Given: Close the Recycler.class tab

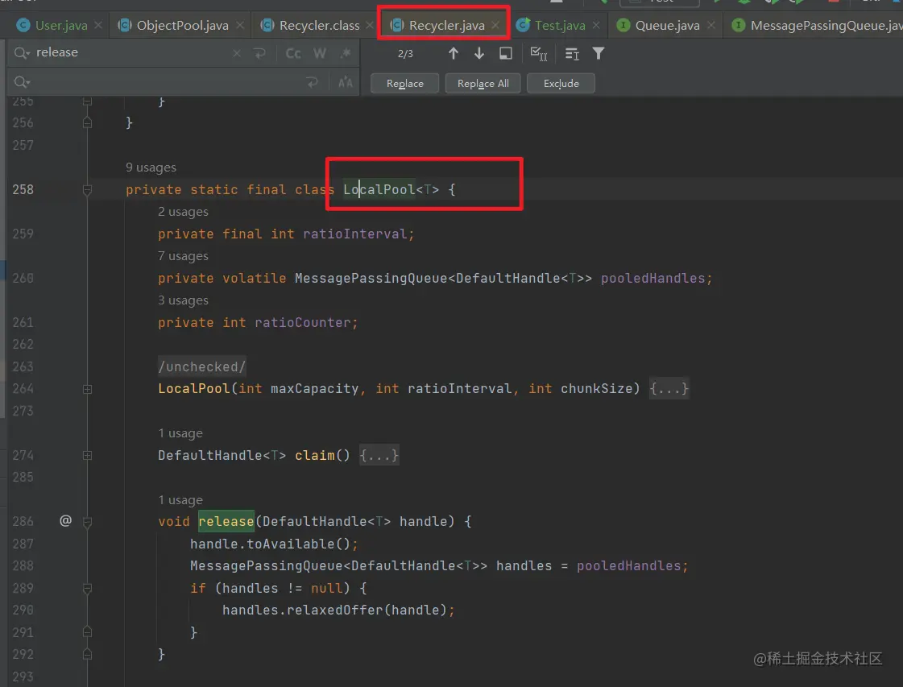Looking at the screenshot, I should pos(370,25).
